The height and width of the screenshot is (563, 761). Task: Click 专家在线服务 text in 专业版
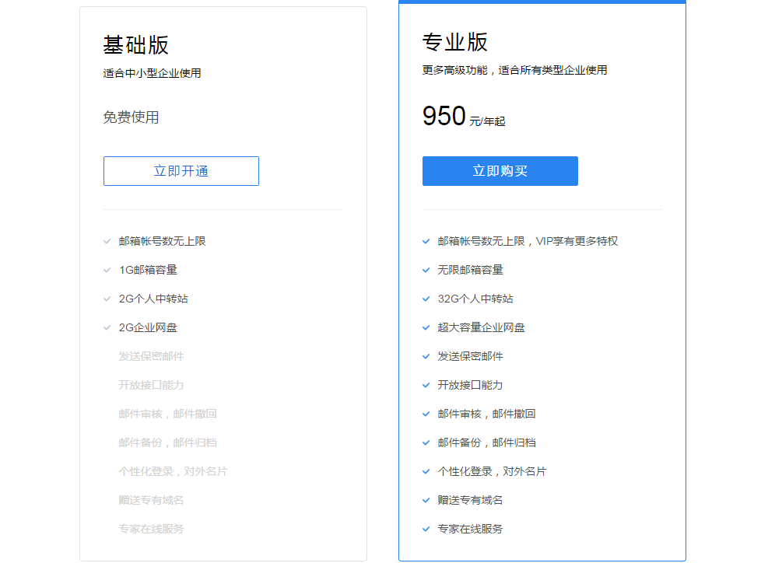click(x=470, y=529)
